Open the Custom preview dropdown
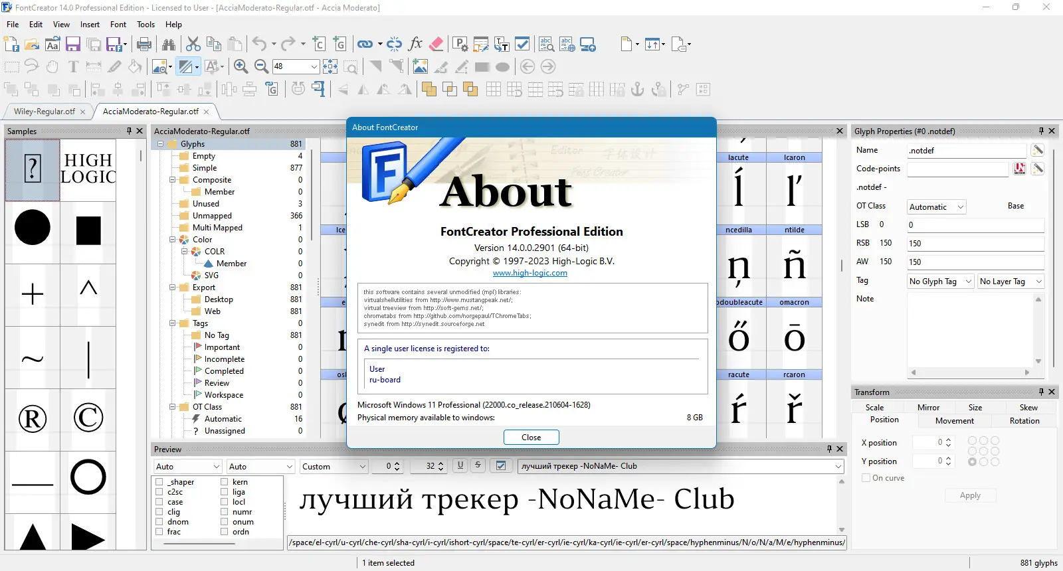Viewport: 1063px width, 571px height. (363, 467)
